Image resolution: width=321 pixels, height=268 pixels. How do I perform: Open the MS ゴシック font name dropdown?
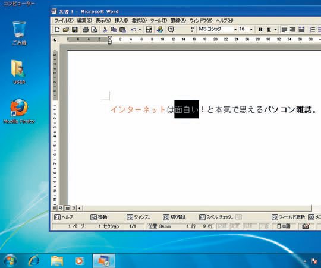click(235, 30)
